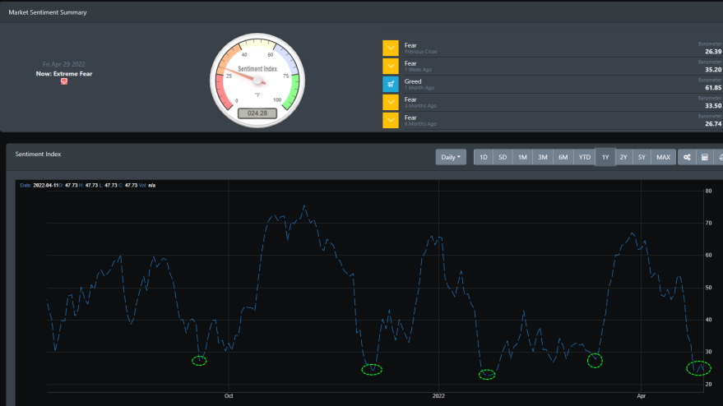Click the Fear 6 Months Ago label
The width and height of the screenshot is (723, 406).
[420, 120]
